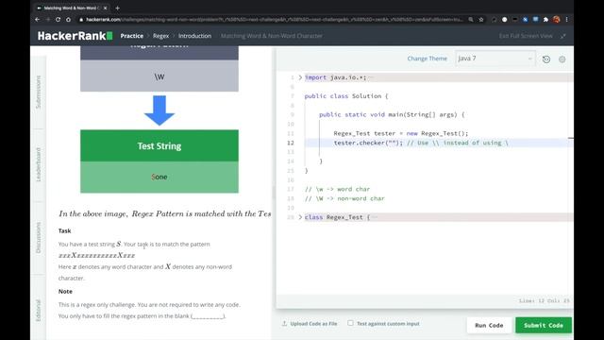Open the Chrome three-dot menu
The width and height of the screenshot is (604, 340).
(566, 19)
